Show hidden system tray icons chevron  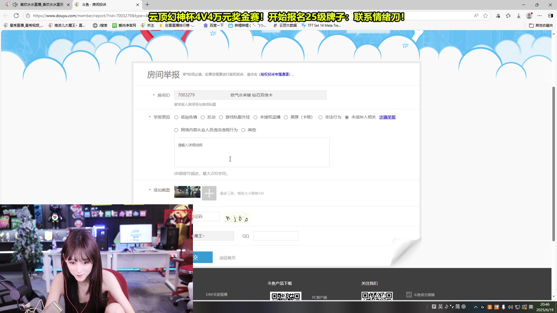coord(475,307)
